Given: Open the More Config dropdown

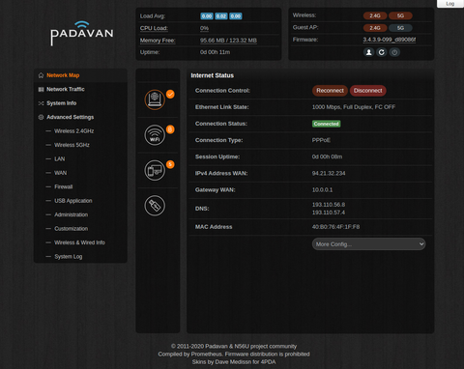Looking at the screenshot, I should click(368, 244).
